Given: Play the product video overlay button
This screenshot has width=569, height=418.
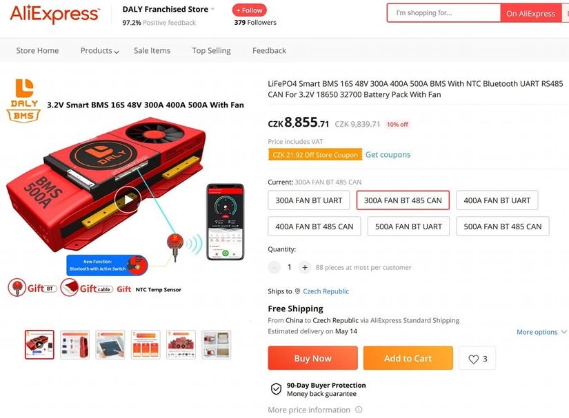Looking at the screenshot, I should click(128, 200).
